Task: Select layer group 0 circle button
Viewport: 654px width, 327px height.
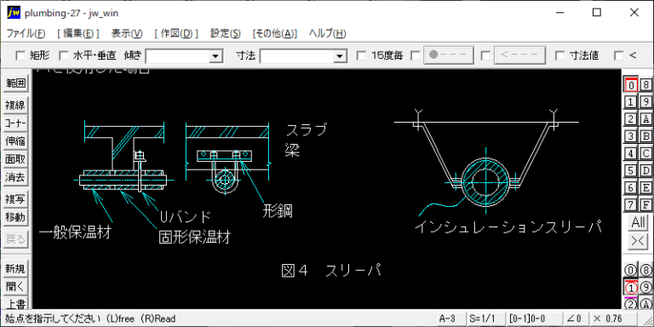Action: pyautogui.click(x=631, y=270)
